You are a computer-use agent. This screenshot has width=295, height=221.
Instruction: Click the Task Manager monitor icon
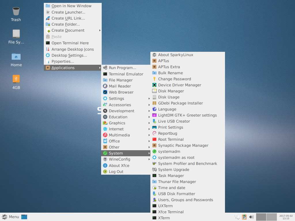pyautogui.click(x=154, y=176)
